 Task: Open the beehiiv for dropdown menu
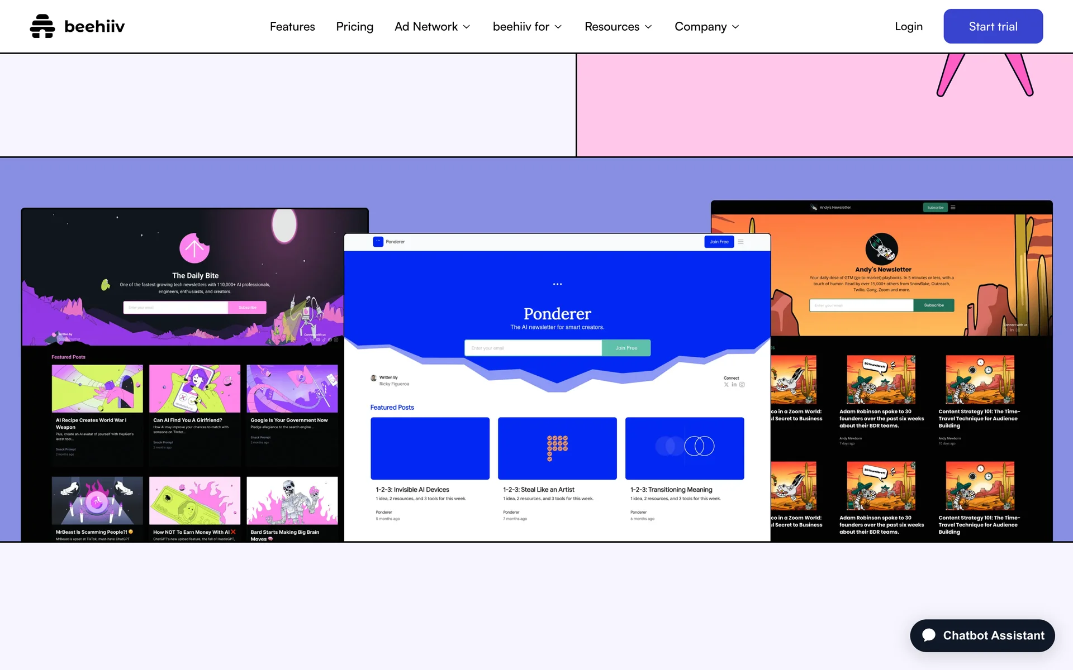pyautogui.click(x=526, y=26)
